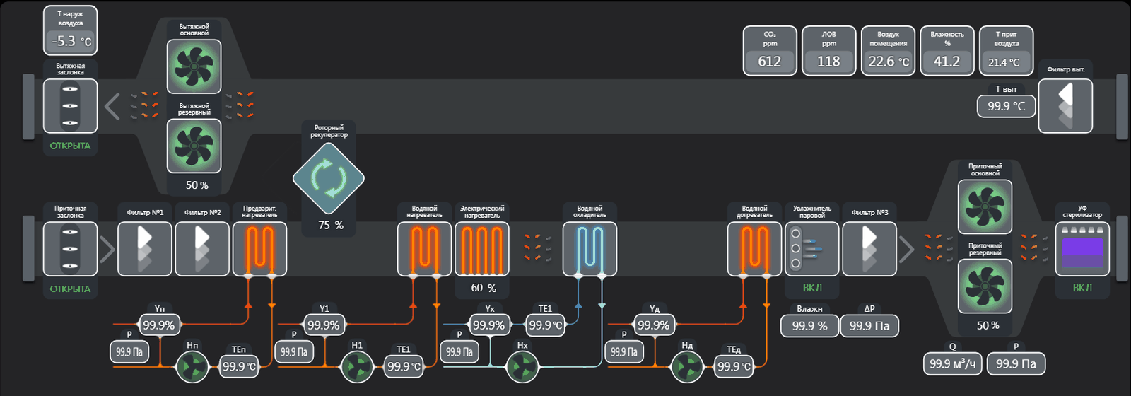Click the Q 99.9 м³/ч airflow value

click(952, 363)
